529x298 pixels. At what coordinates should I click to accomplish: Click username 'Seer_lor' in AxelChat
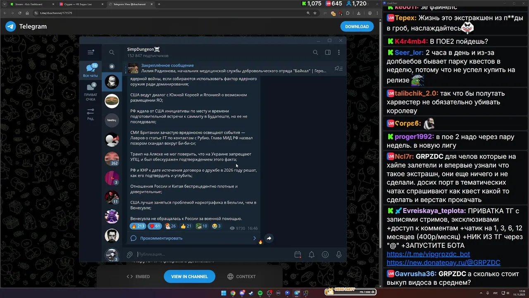[x=409, y=53]
